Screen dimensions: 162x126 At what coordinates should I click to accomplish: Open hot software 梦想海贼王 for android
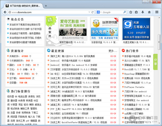(x=136, y=100)
